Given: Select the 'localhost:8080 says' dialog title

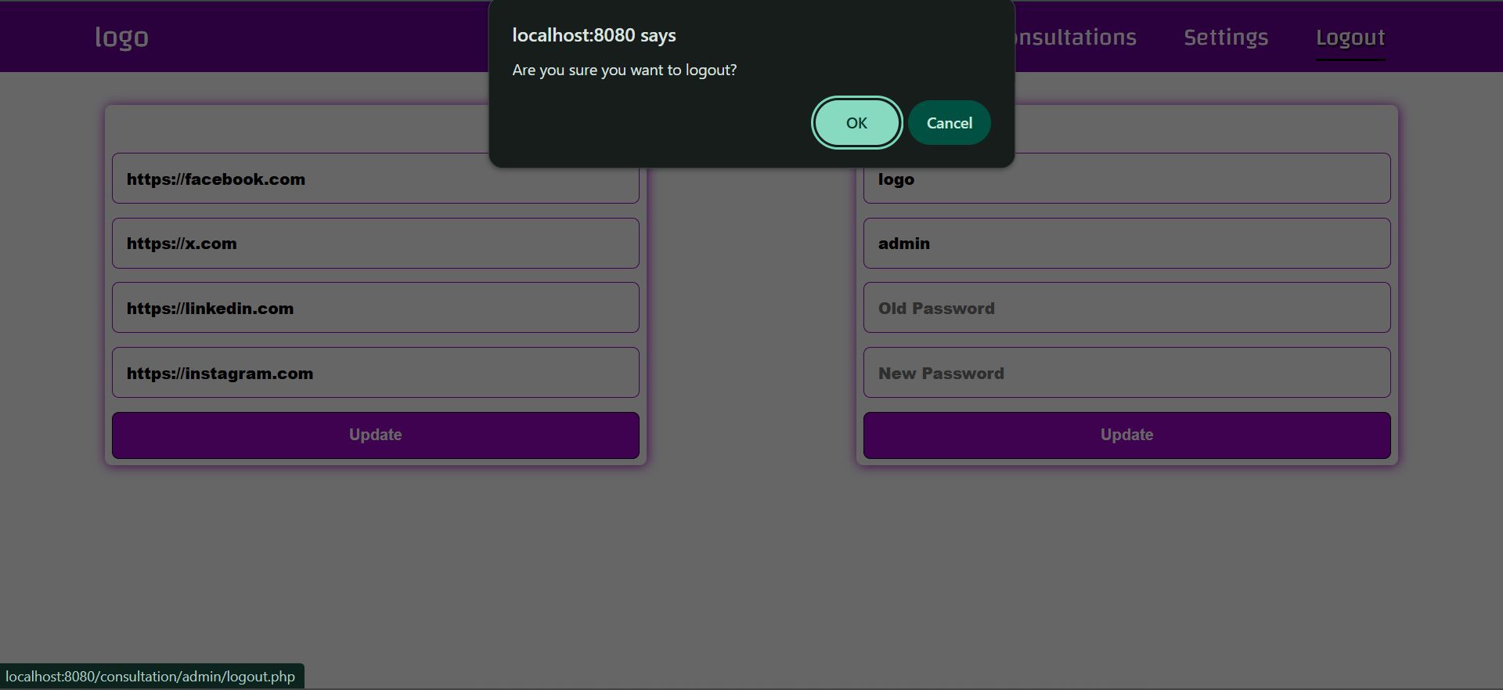Looking at the screenshot, I should click(x=594, y=35).
